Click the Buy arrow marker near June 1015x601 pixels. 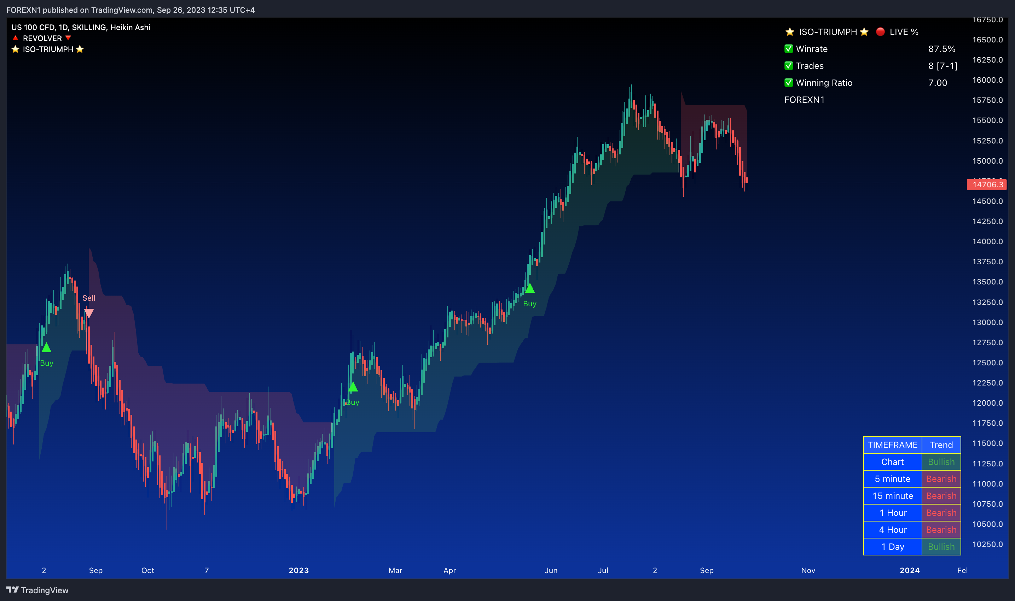[530, 288]
